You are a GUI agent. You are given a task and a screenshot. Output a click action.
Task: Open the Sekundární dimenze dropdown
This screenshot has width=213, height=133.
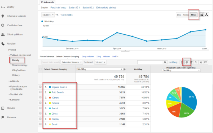pyautogui.click(x=72, y=62)
